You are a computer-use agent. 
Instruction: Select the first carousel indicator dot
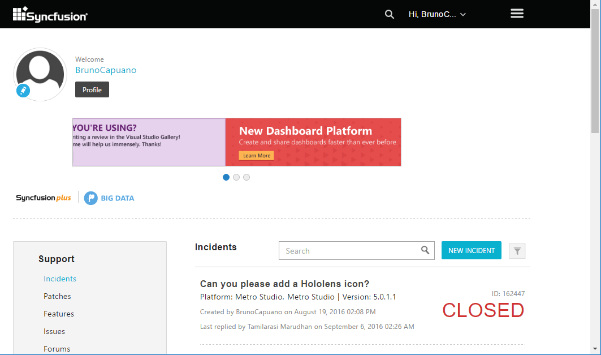[226, 177]
